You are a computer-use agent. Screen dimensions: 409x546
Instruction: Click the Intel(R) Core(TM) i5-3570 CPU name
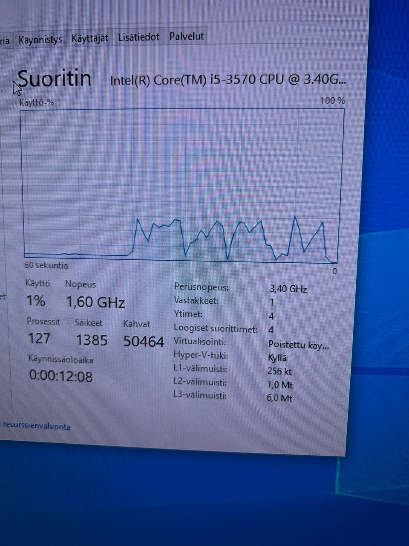(228, 80)
